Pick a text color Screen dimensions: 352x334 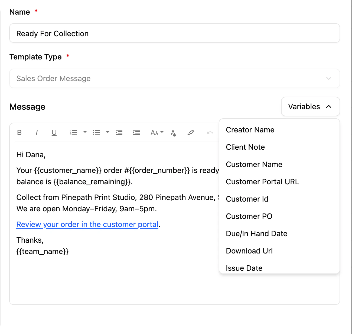[x=173, y=133]
